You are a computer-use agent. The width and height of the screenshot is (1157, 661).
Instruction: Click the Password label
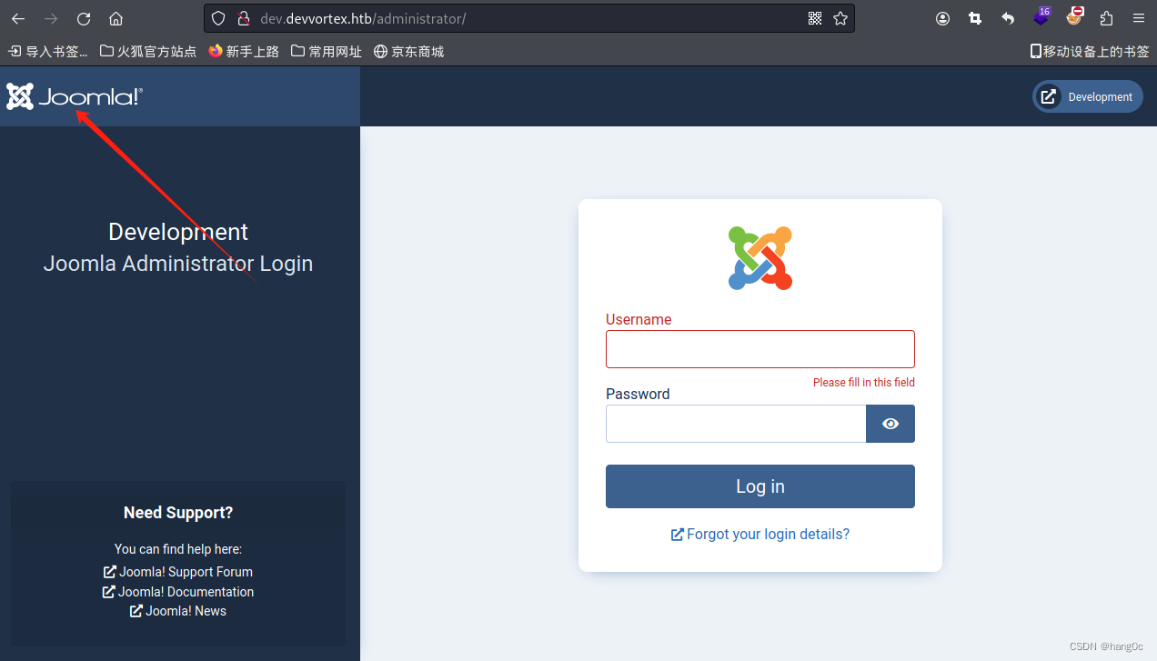click(638, 394)
